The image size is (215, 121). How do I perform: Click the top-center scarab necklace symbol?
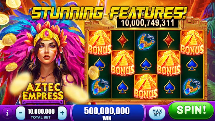pyautogui.click(x=146, y=42)
